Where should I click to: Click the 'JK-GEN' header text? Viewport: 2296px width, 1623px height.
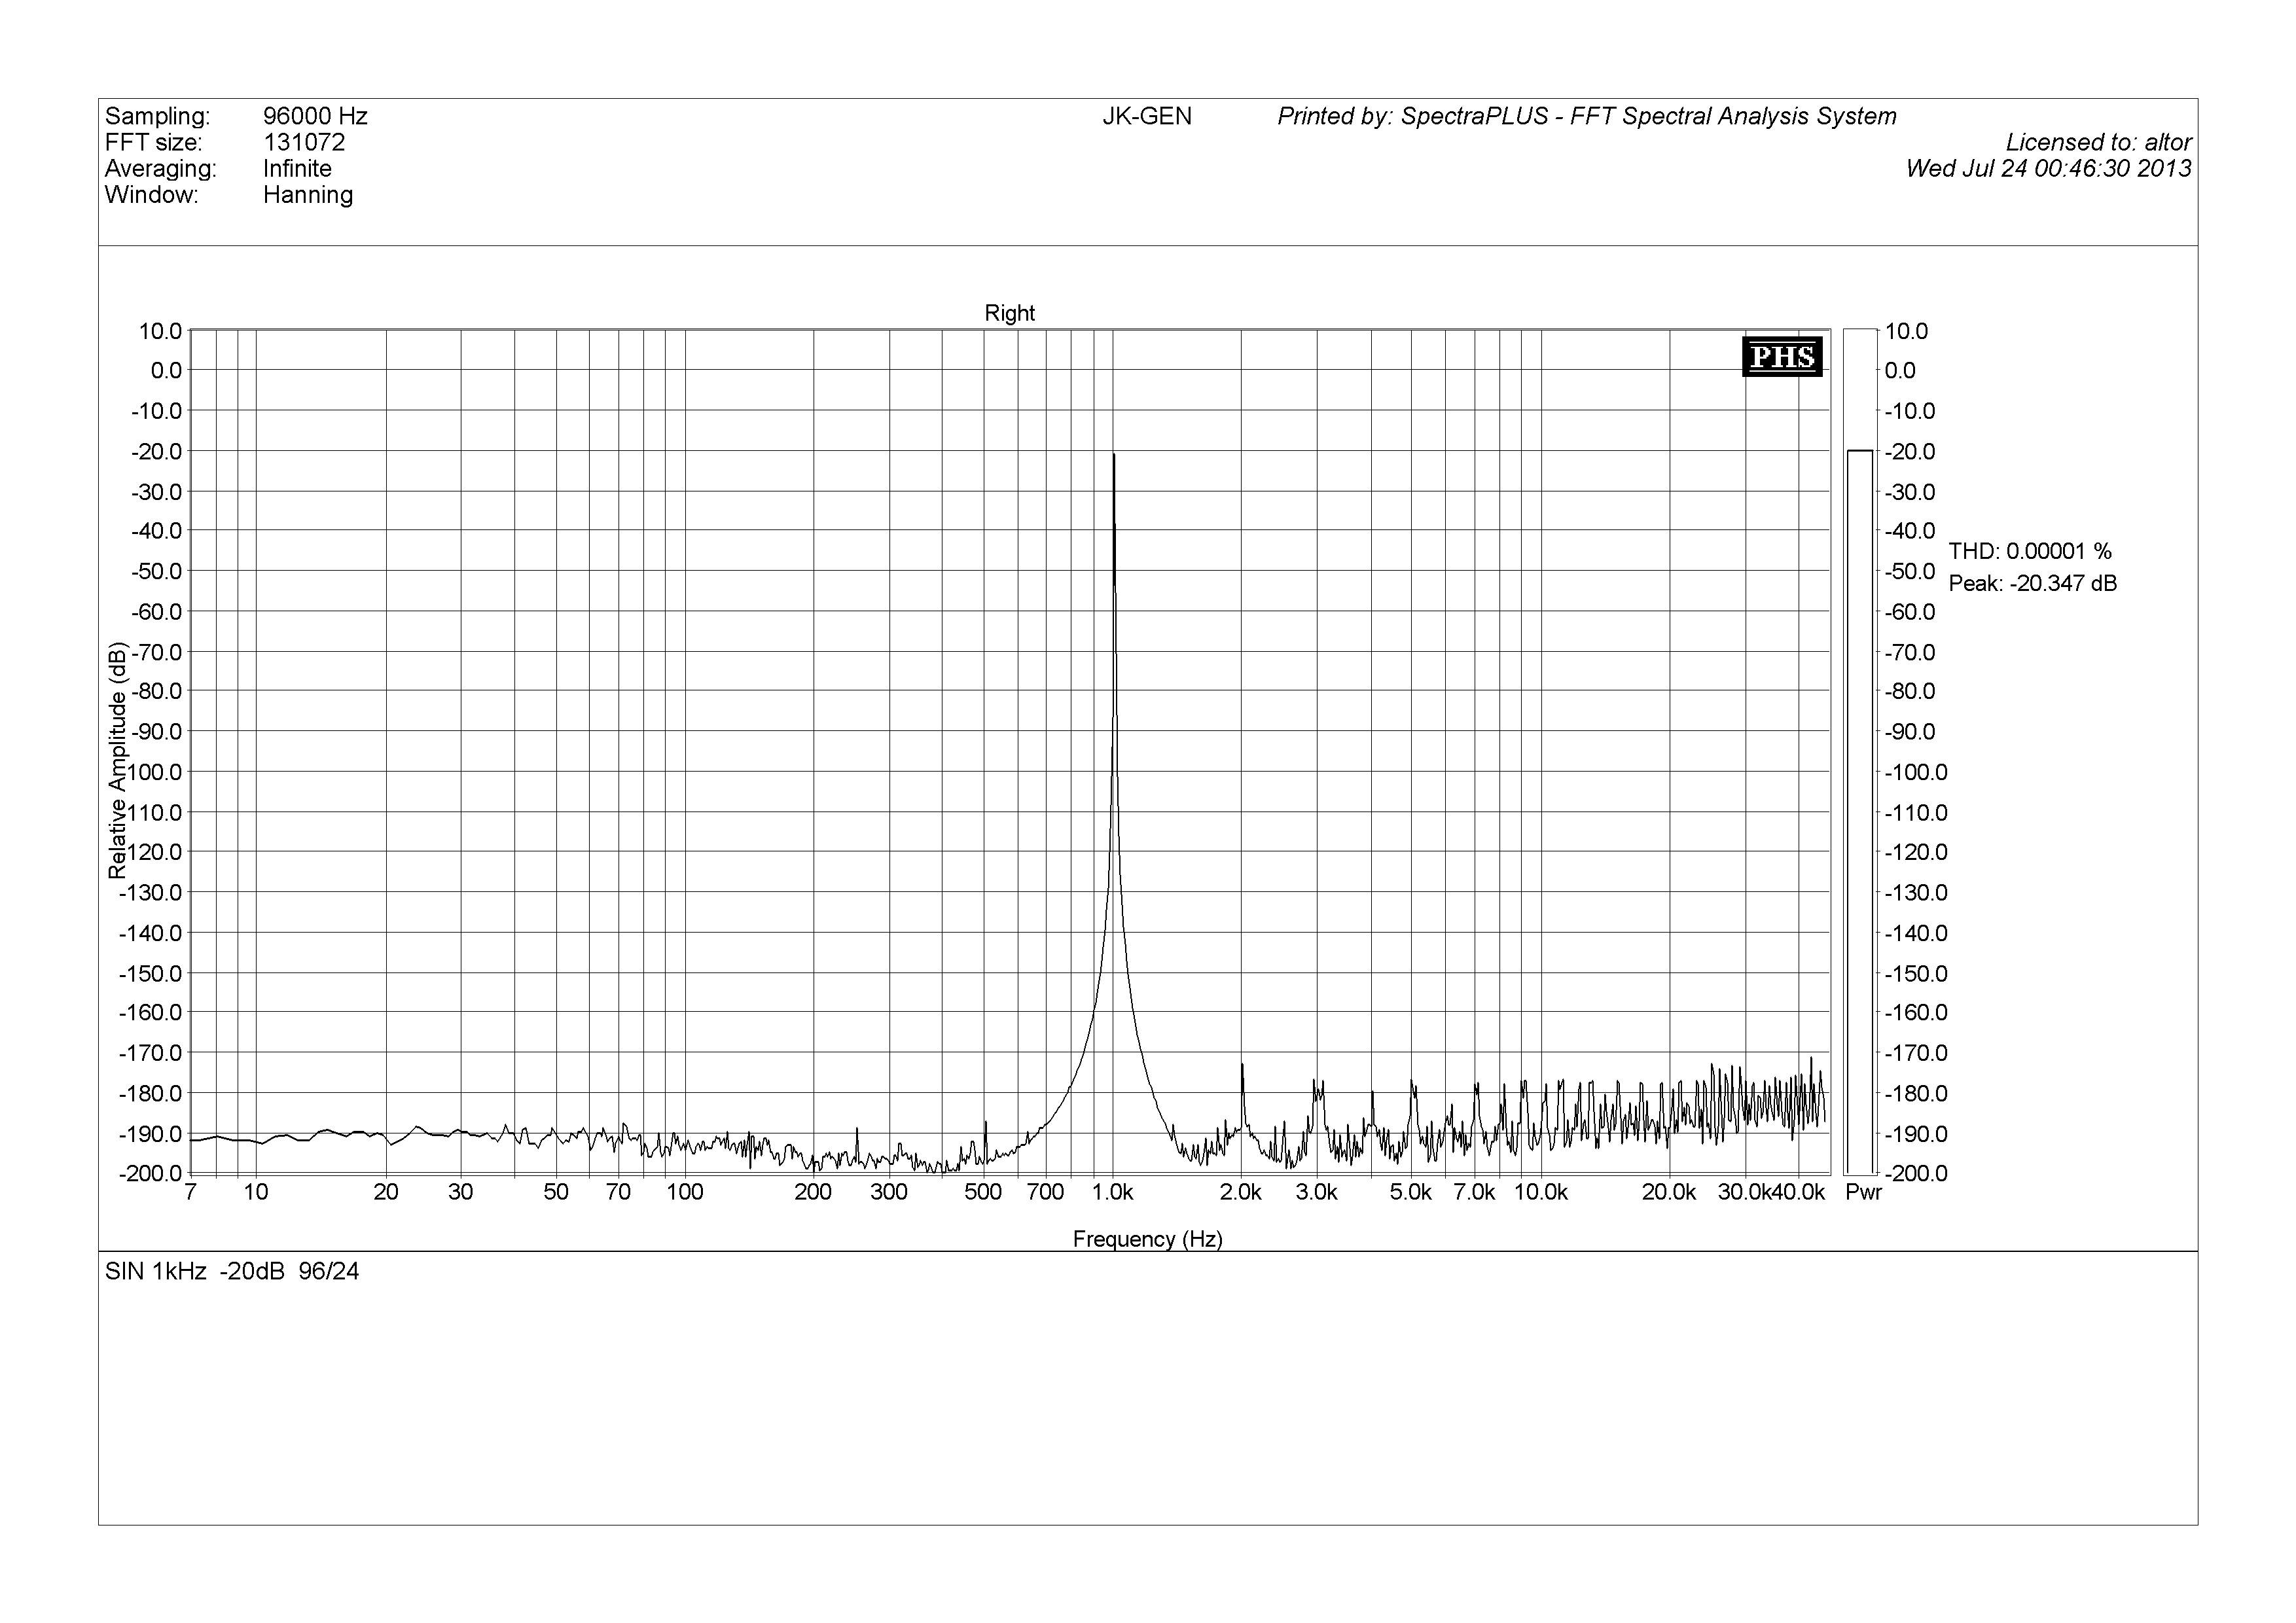1147,116
